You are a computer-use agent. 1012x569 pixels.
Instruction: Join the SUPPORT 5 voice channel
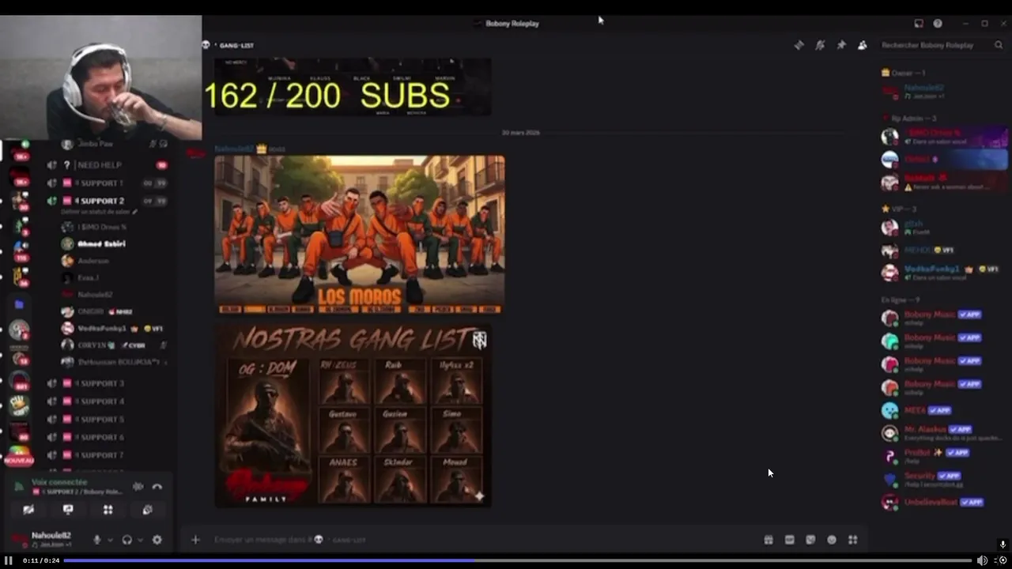103,419
